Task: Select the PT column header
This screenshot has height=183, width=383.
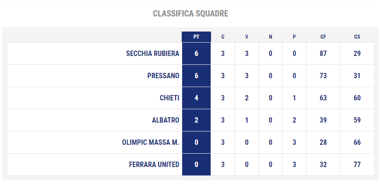Action: click(x=196, y=37)
